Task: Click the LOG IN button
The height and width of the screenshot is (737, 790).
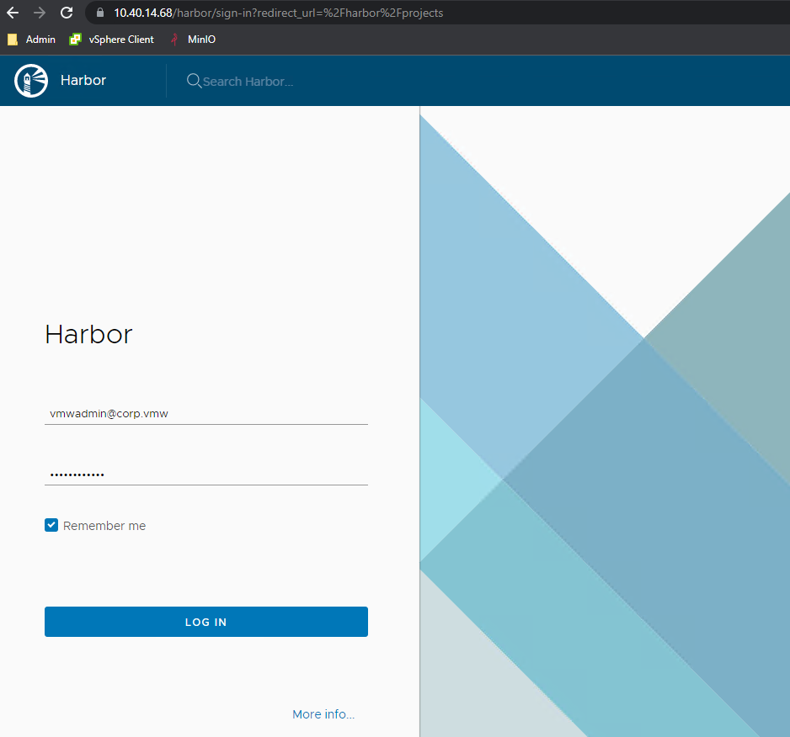Action: [206, 622]
